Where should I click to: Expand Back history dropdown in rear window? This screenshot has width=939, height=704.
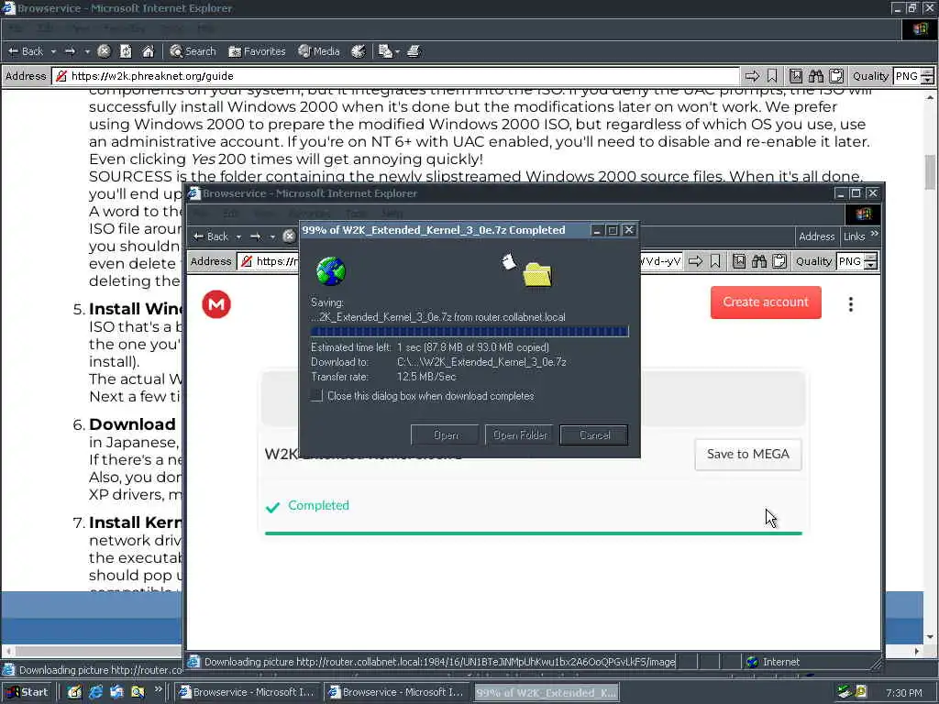tap(53, 52)
